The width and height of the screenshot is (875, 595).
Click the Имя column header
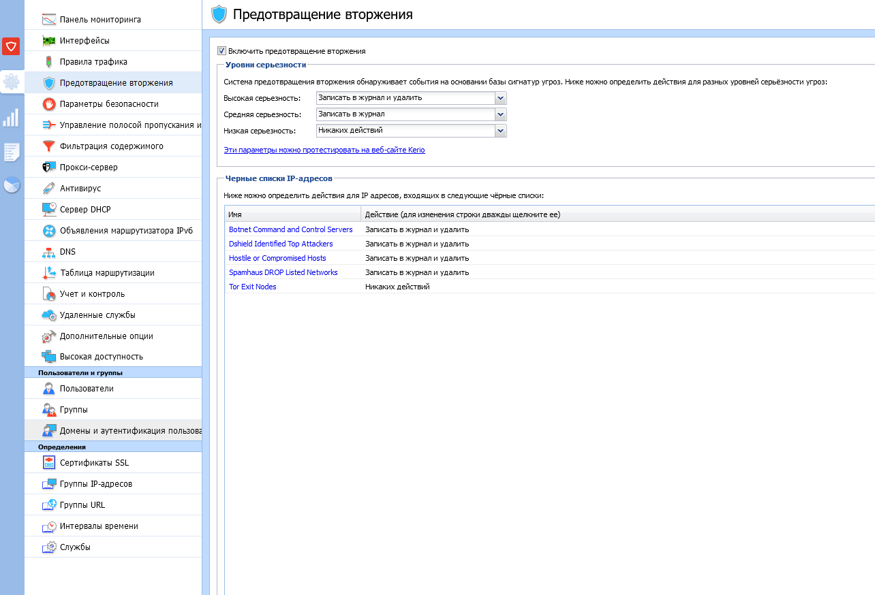[x=293, y=214]
